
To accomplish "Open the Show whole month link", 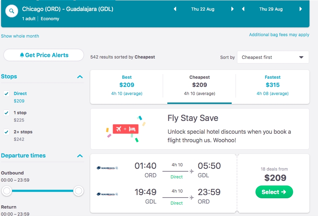I will tap(20, 36).
